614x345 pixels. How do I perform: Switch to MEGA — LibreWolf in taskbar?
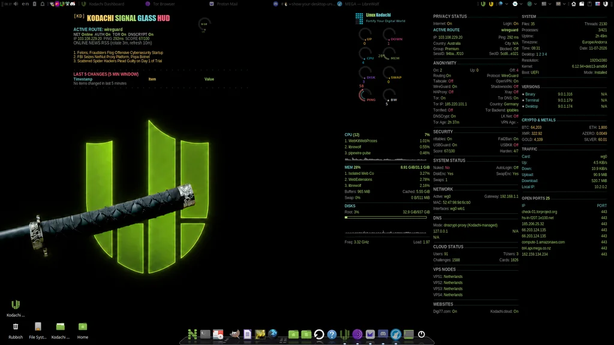tap(359, 4)
